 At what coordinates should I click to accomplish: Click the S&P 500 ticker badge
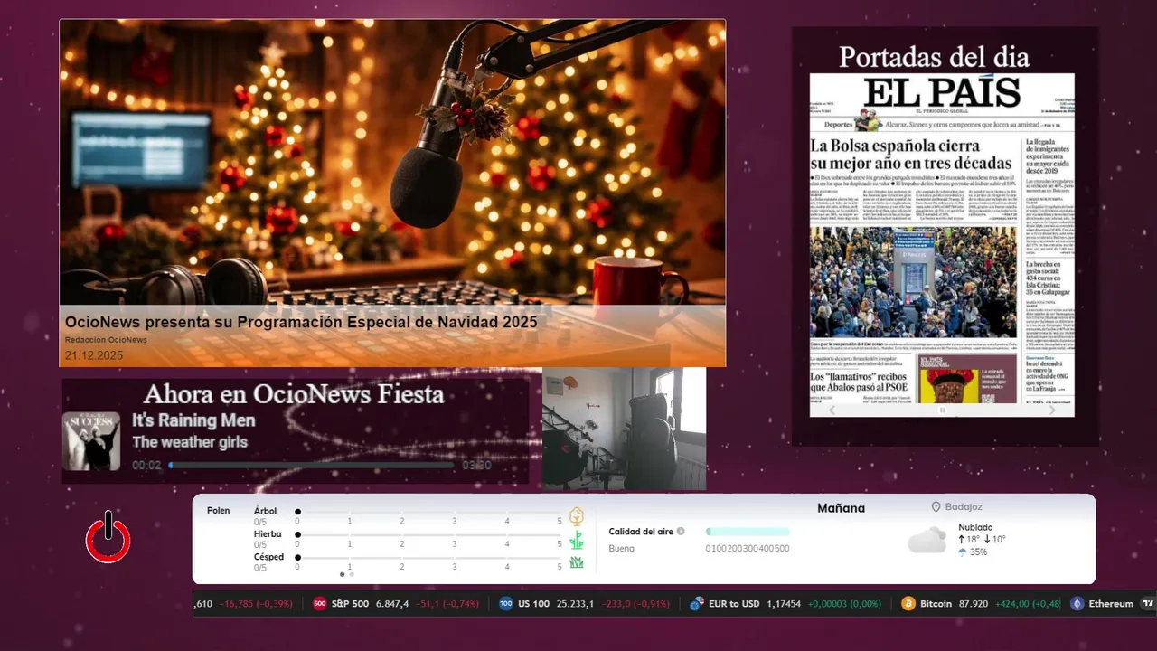(x=319, y=604)
